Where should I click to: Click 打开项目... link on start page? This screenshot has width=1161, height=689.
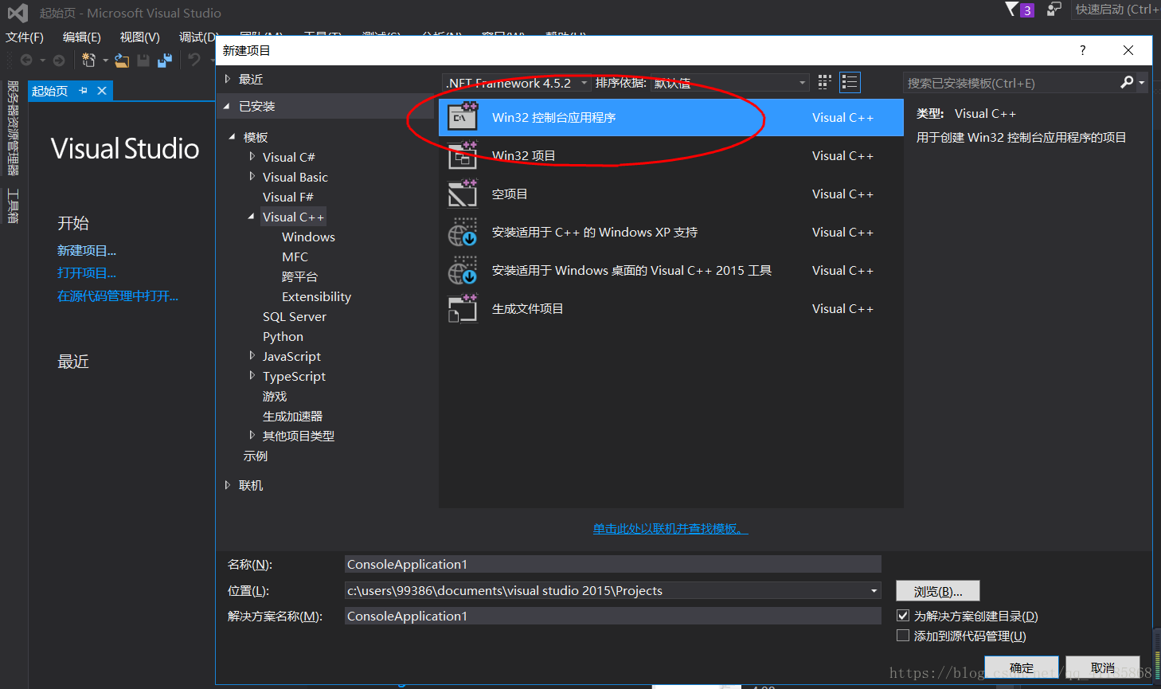tap(87, 272)
